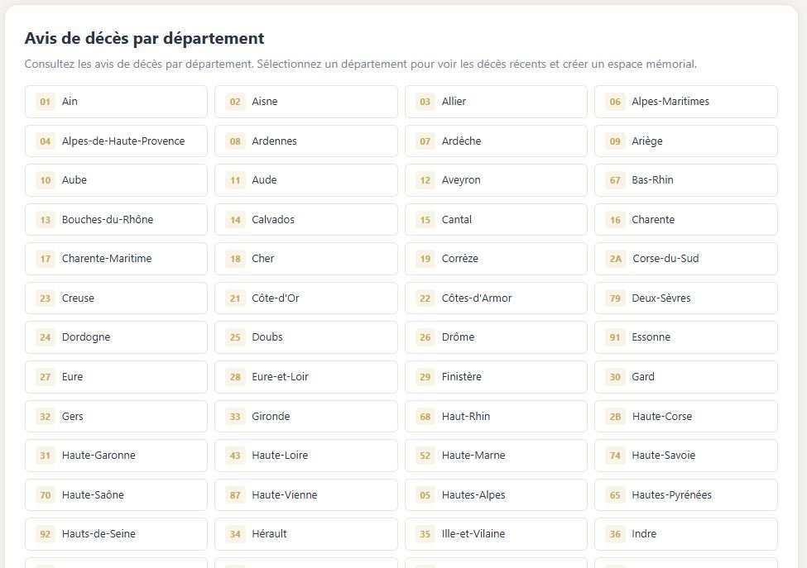Open obituaries for Ain department
807x568 pixels.
[116, 101]
